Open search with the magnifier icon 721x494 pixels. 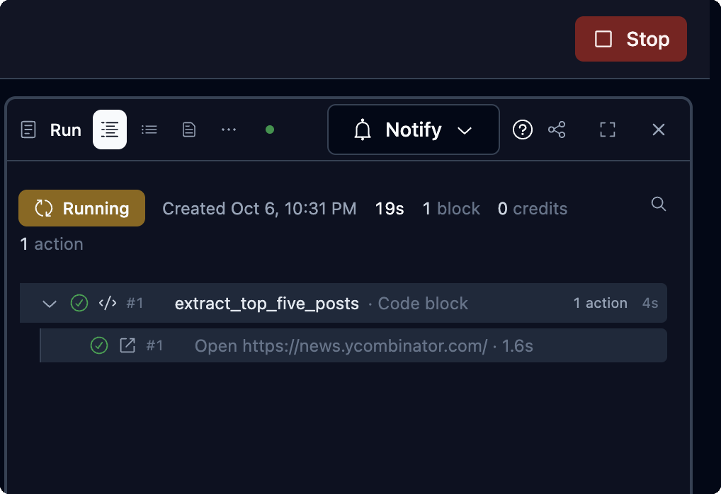click(659, 204)
